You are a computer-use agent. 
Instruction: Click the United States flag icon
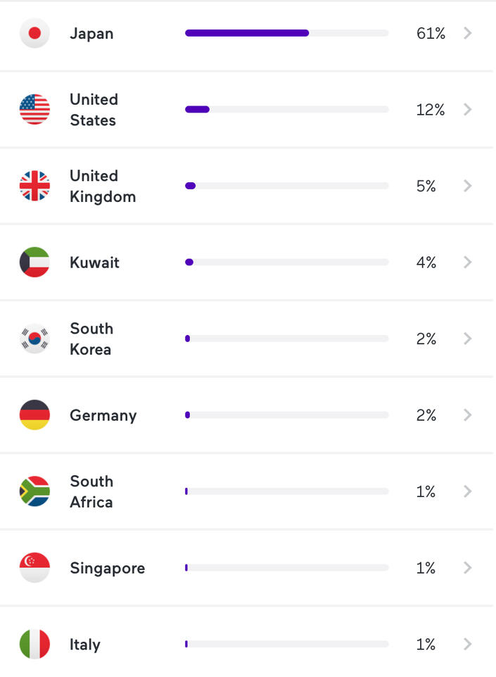(34, 110)
